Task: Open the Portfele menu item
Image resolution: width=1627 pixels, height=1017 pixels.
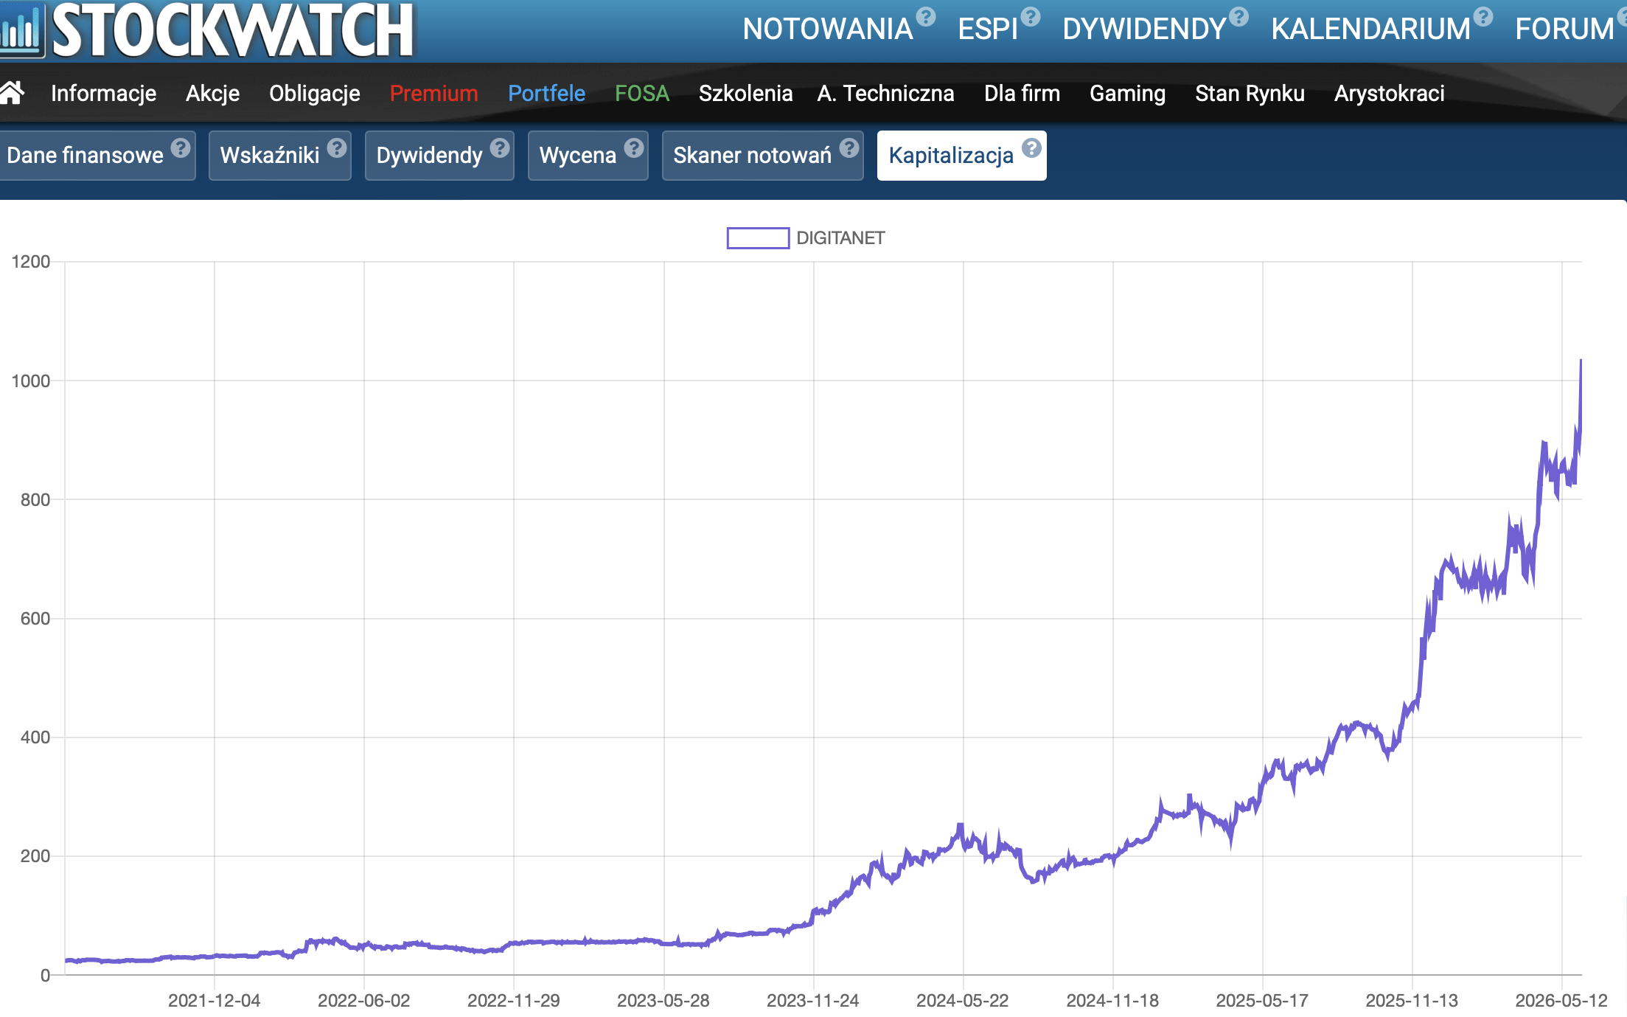Action: (x=547, y=94)
